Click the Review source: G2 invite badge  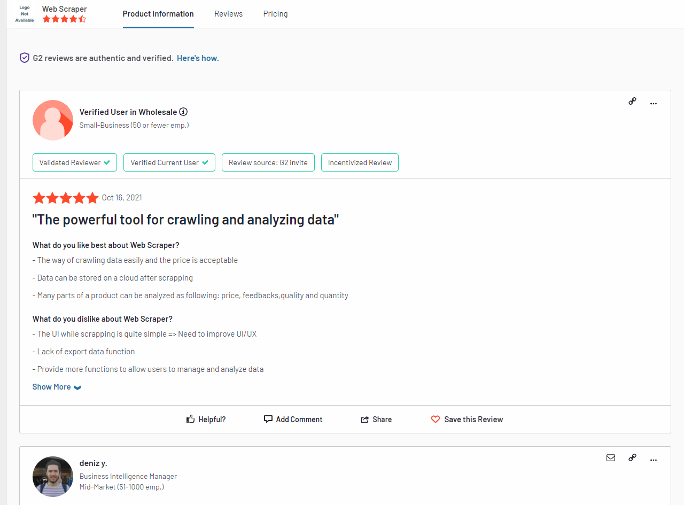[268, 162]
